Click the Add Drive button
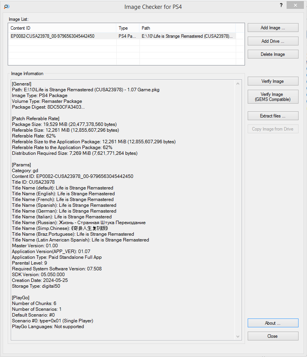 click(x=273, y=41)
